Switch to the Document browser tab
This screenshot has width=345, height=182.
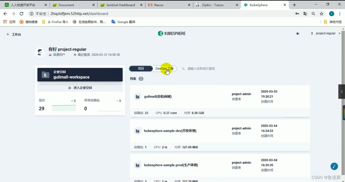[73, 5]
